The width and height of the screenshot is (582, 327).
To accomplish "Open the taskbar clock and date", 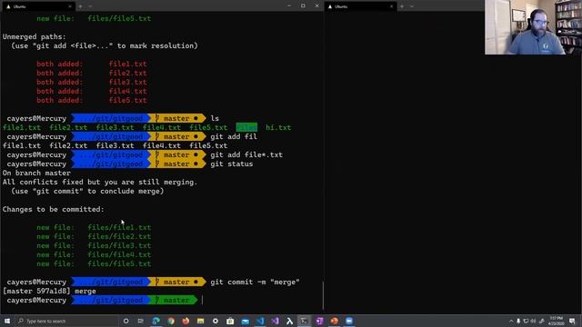I will coord(556,321).
